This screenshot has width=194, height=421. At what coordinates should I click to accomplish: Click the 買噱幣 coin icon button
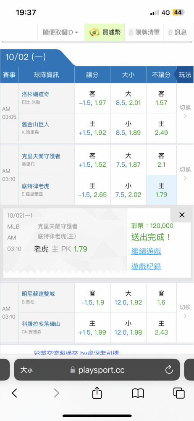tap(105, 32)
